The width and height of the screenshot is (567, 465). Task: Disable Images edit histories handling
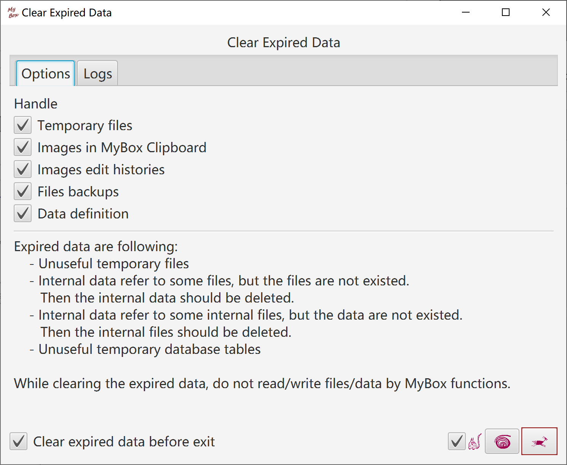pos(23,170)
